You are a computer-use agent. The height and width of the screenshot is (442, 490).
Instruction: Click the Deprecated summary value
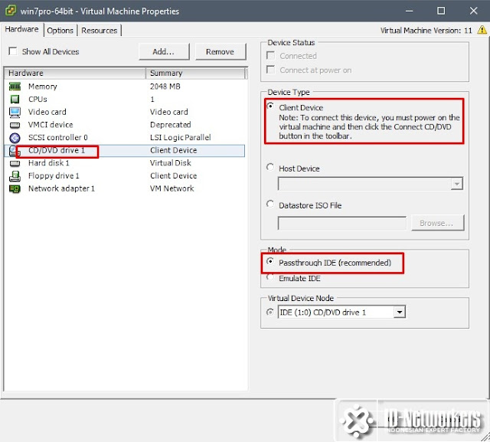(x=171, y=125)
